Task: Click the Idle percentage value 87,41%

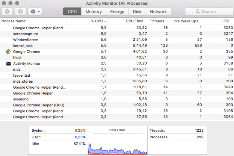Action: click(79, 144)
